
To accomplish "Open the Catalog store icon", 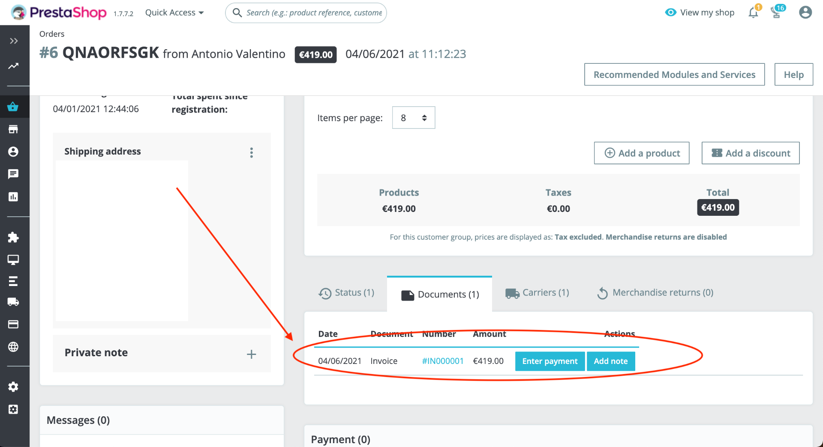I will (13, 129).
